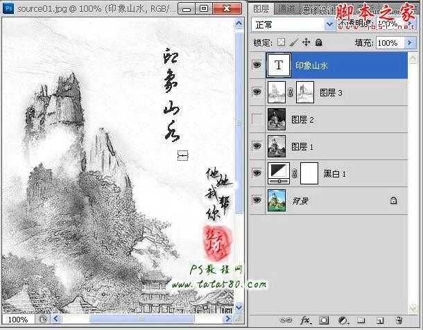Create new fill or adjustment layer
Screen dimensions: 423x330
point(343,320)
